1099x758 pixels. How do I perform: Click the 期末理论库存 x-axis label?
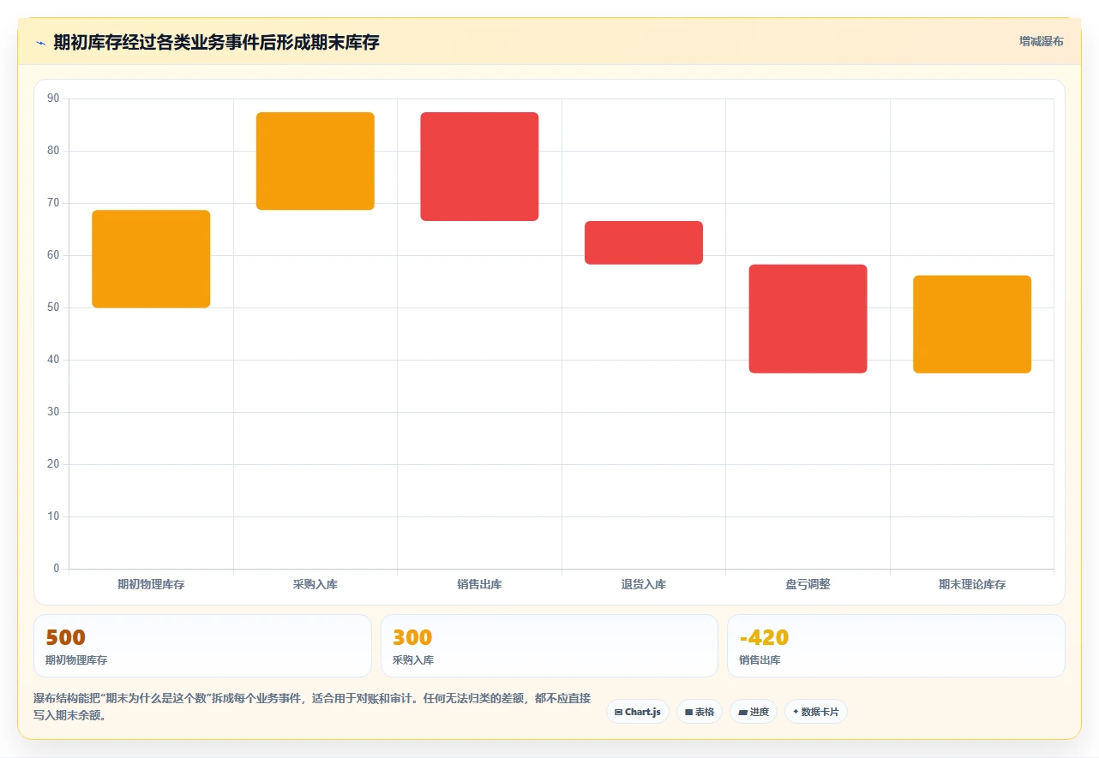point(972,585)
